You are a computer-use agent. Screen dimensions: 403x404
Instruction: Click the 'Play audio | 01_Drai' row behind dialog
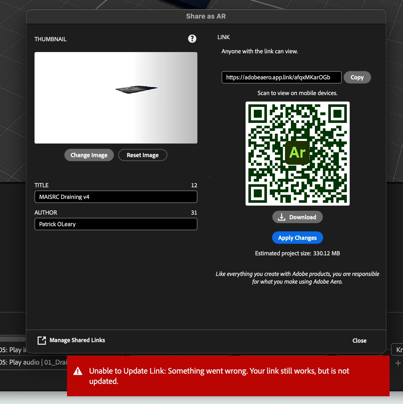pyautogui.click(x=33, y=362)
